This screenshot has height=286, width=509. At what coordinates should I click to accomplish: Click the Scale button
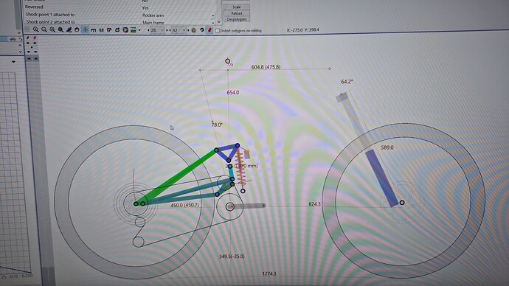coord(237,7)
